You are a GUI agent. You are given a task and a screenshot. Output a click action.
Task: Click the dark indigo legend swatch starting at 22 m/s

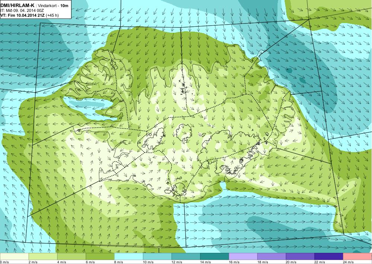(329, 257)
